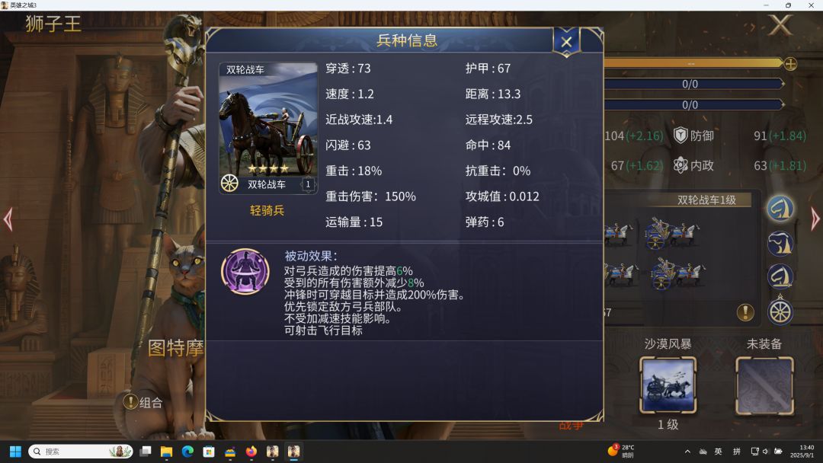Viewport: 823px width, 463px height.
Task: Select the second horse troop icon
Action: click(780, 243)
